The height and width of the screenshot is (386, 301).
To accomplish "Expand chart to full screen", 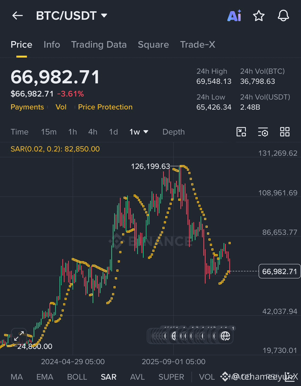I will pos(19,336).
